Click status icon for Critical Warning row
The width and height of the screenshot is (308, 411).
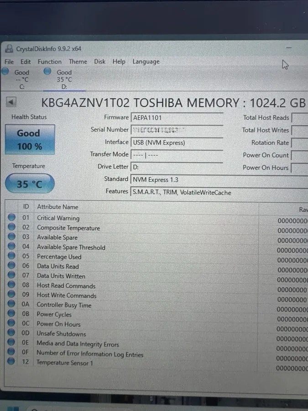coord(11,217)
